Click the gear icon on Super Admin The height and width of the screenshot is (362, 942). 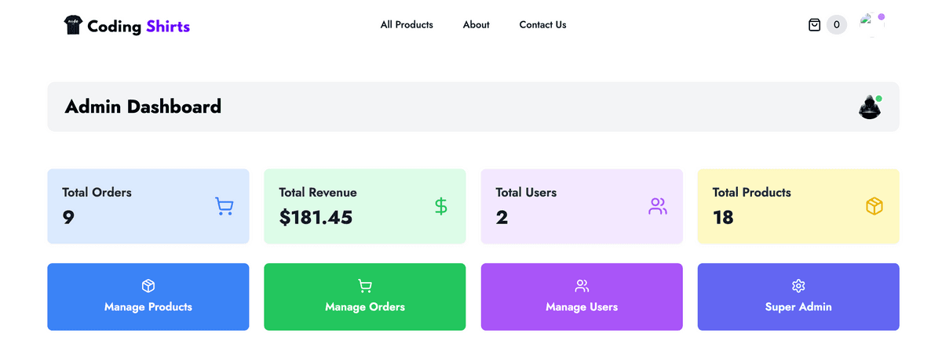(x=798, y=286)
